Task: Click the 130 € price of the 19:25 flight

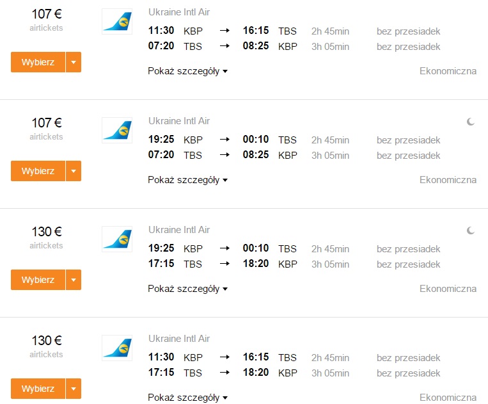Action: (x=46, y=232)
